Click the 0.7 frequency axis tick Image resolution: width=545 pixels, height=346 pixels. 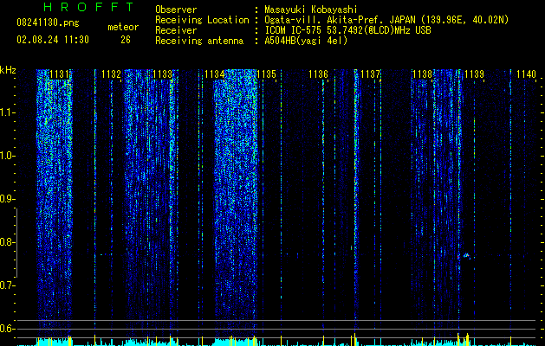(x=7, y=285)
